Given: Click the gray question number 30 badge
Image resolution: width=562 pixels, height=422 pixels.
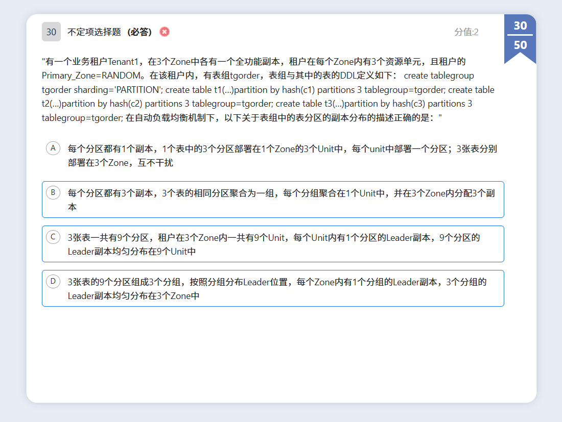Looking at the screenshot, I should tap(51, 32).
